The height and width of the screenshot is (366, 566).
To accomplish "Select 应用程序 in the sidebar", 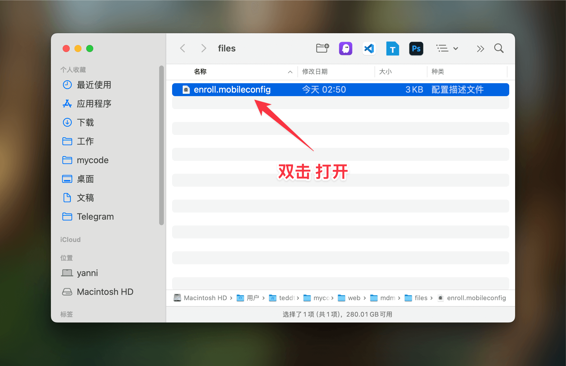I will 94,103.
